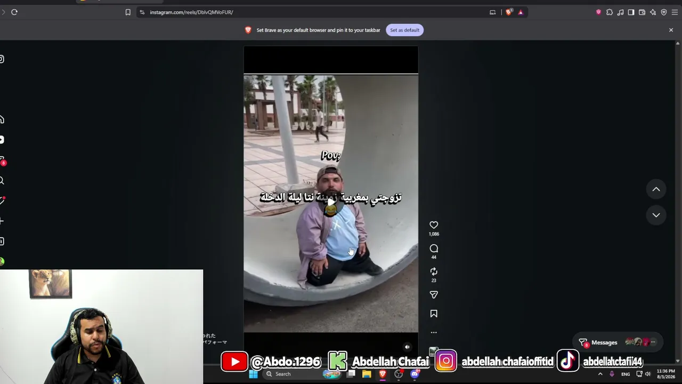Open Task View on the taskbar

pyautogui.click(x=351, y=374)
